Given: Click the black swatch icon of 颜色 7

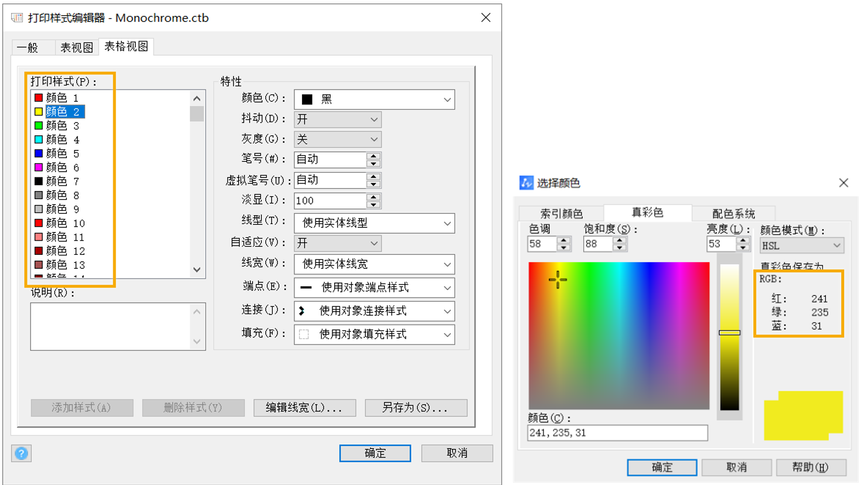Looking at the screenshot, I should coord(39,181).
